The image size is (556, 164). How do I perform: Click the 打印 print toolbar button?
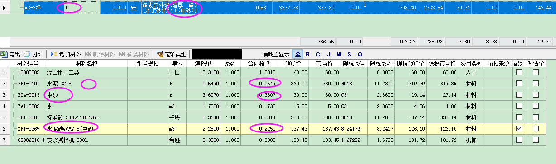point(34,54)
